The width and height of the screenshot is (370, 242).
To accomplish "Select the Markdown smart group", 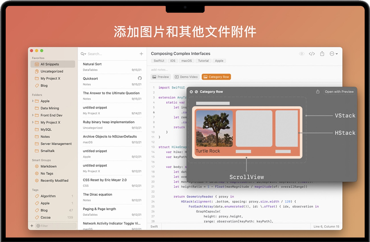I will pos(48,166).
